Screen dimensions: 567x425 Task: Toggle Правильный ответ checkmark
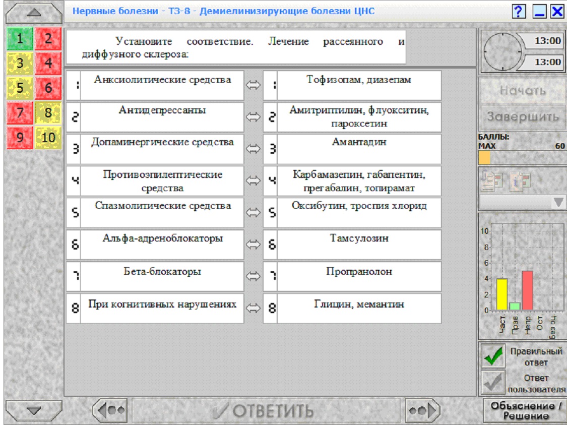[x=493, y=356]
